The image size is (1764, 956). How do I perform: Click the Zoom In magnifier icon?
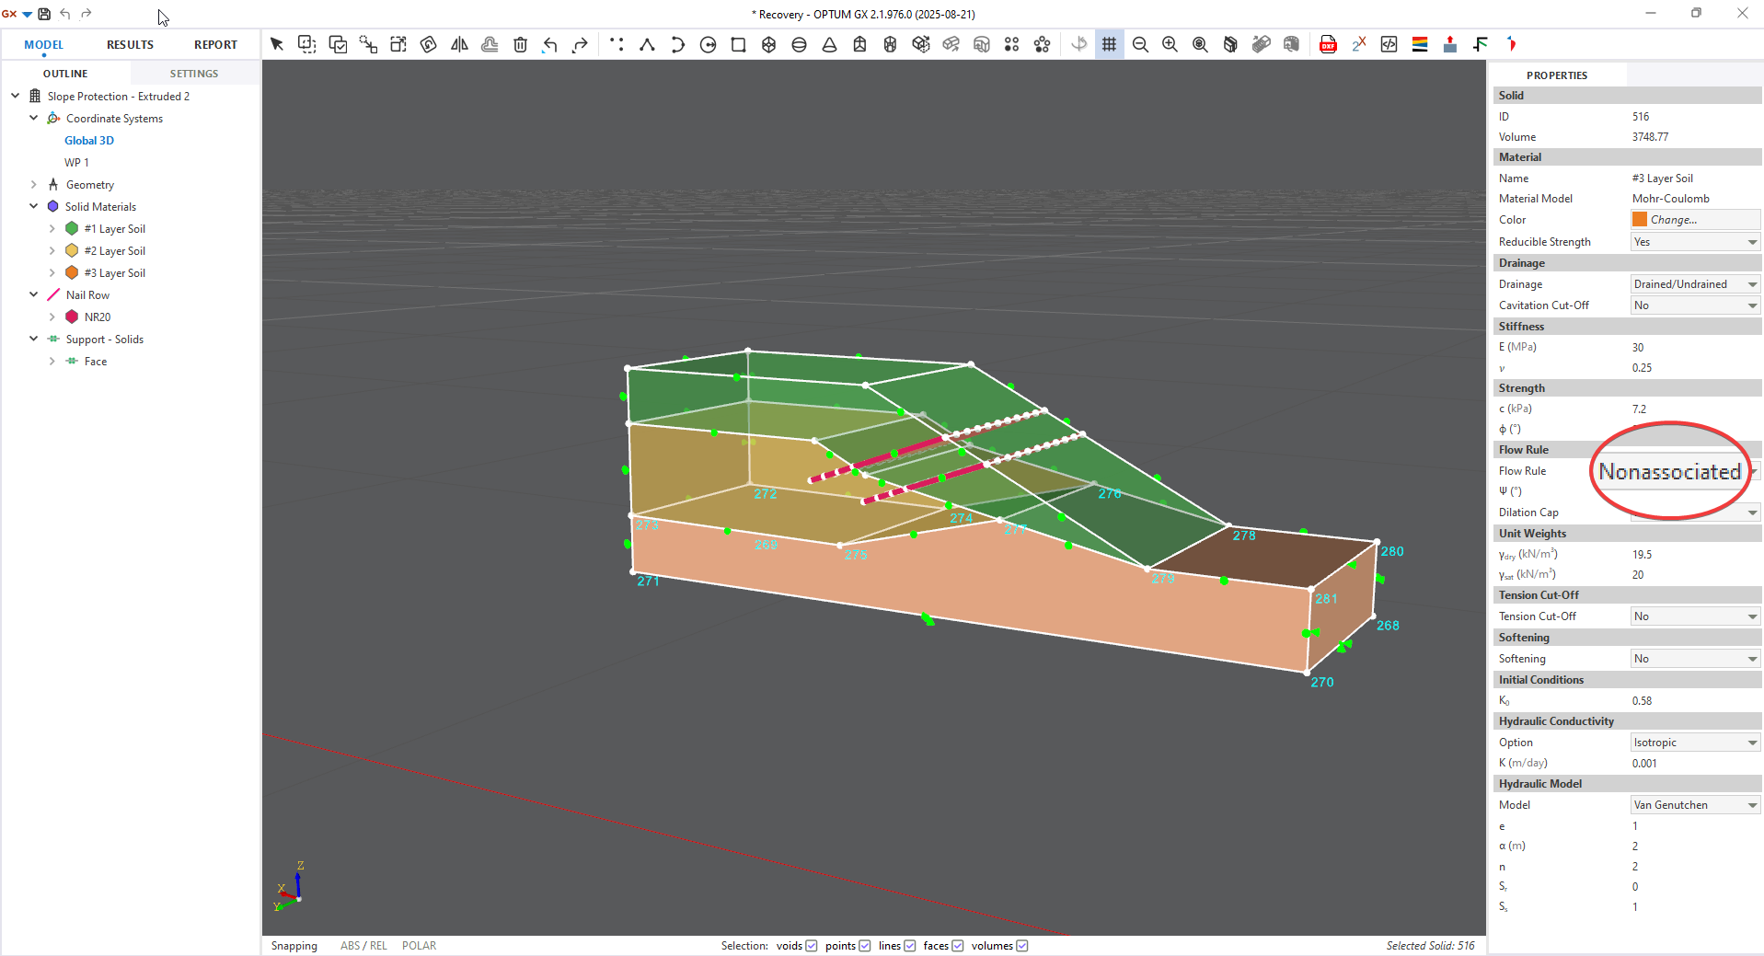[1170, 43]
